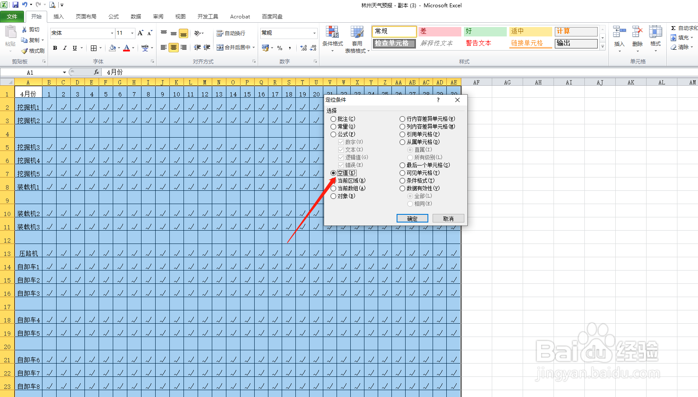Switch to the 插入 (Insert) ribbon tab
This screenshot has height=397, width=698.
tap(58, 16)
